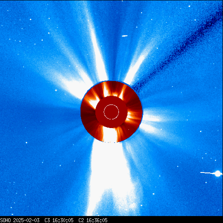Viewport: 223px width, 223px height.
Task: Click the dark red occulter area beside the white circle
Action: pyautogui.click(x=100, y=112)
